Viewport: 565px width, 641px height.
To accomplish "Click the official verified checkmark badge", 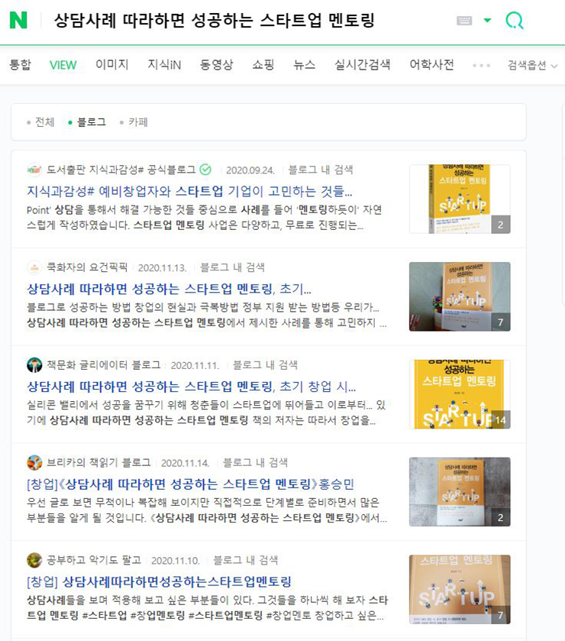I will 205,170.
